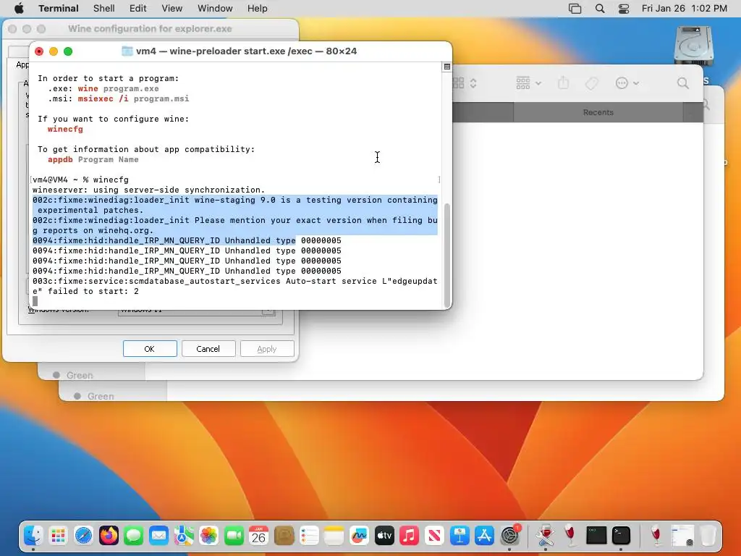Launch Safari from the dock
Viewport: 741px width, 556px height.
84,536
